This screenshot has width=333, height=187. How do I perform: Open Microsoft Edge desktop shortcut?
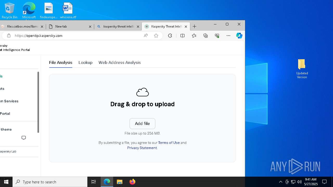[29, 11]
